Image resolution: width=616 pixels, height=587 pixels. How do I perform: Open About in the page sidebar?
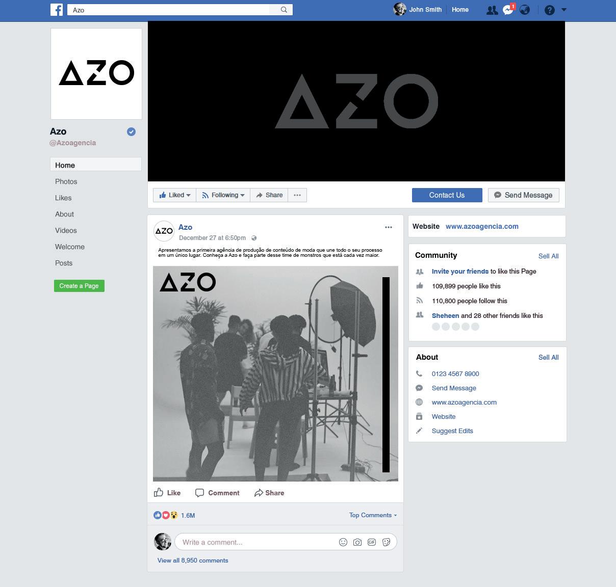pyautogui.click(x=64, y=214)
